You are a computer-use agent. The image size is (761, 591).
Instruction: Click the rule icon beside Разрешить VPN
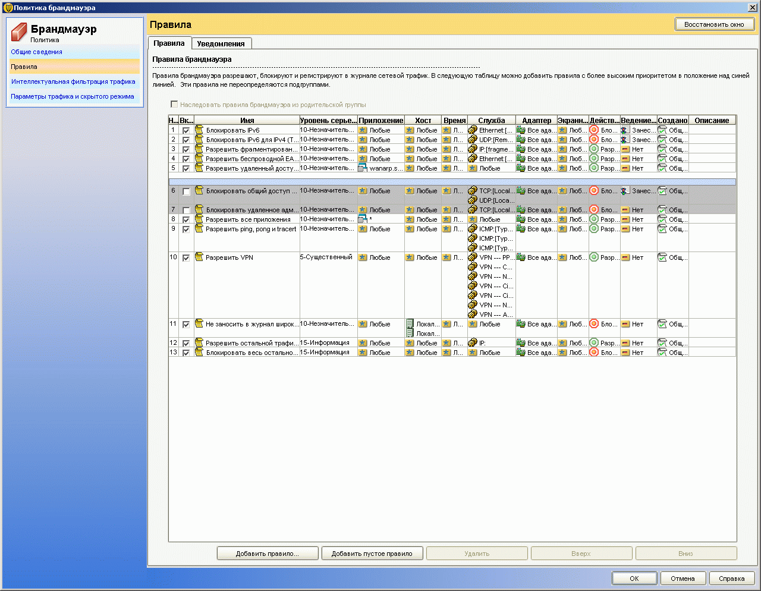point(199,257)
